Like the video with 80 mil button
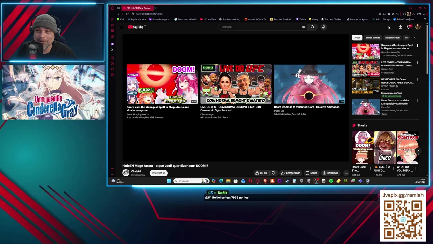Screen dimensions: 433x244 (261, 173)
